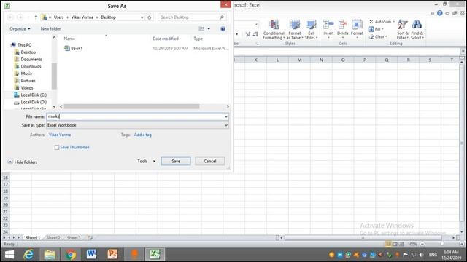Open the Windows Start button
Viewport: 467px width, 262px height.
pos(9,255)
